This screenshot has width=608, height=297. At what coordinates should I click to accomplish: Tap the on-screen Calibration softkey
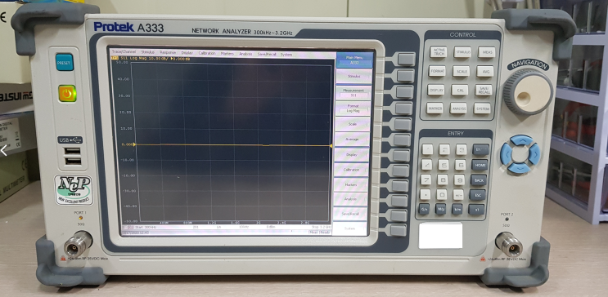(x=351, y=170)
